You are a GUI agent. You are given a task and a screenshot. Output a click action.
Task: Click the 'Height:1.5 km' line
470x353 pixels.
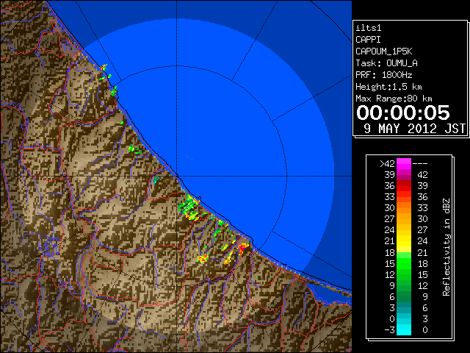388,87
